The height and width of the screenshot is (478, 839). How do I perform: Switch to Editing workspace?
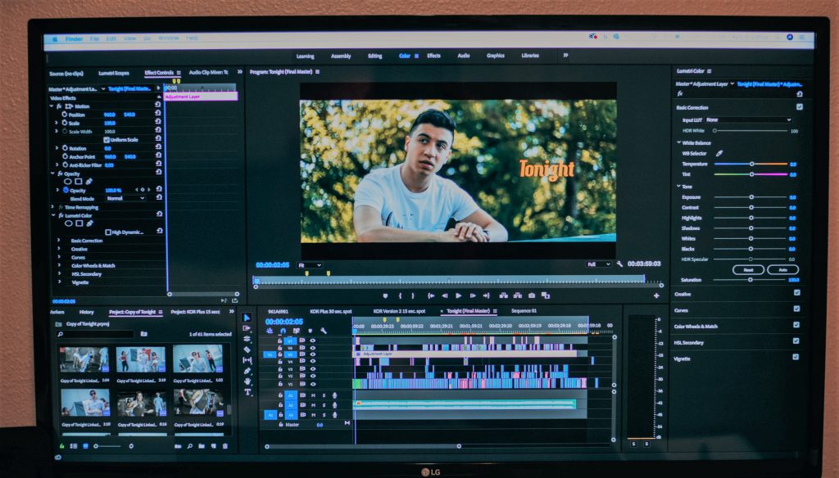click(375, 56)
